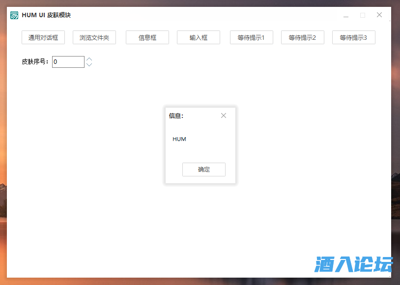Click the HUM UI 皮肤模块 window title
Screen dimensions: 400x285
click(x=46, y=15)
